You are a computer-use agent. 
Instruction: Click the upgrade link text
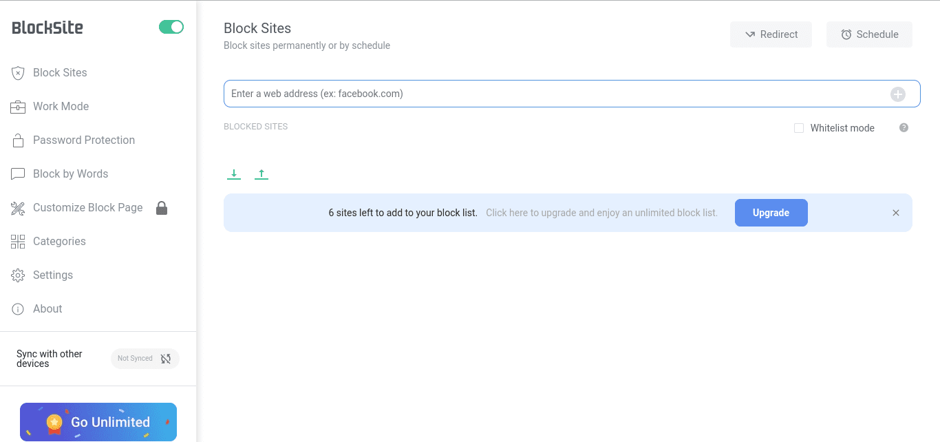(x=601, y=213)
